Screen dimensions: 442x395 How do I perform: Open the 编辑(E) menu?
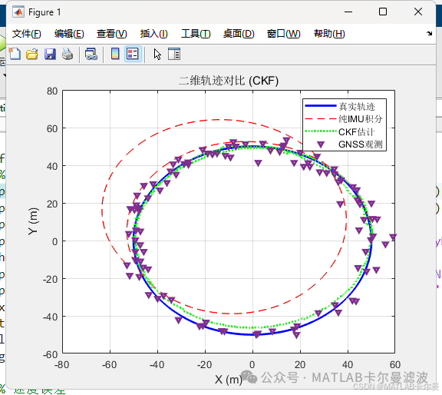click(x=69, y=34)
